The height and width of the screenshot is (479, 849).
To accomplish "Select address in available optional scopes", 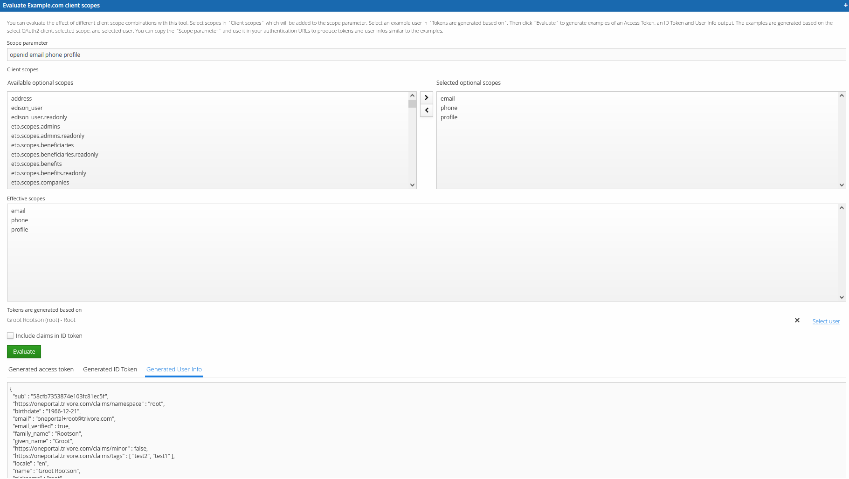I will coord(21,99).
